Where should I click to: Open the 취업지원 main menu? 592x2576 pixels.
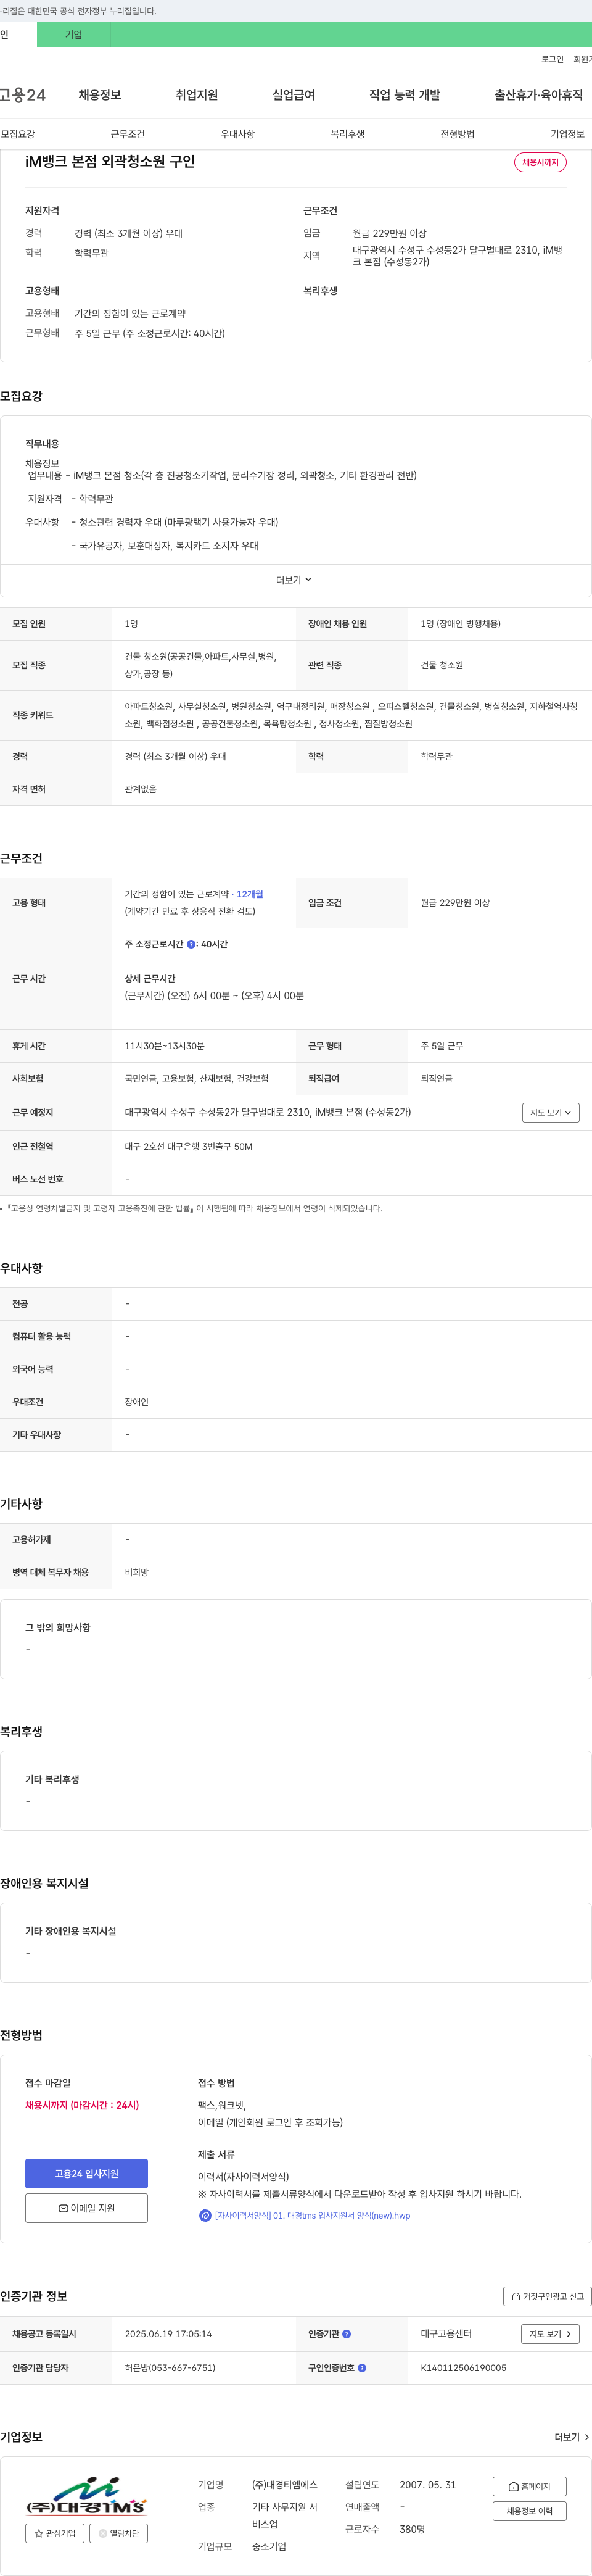197,95
